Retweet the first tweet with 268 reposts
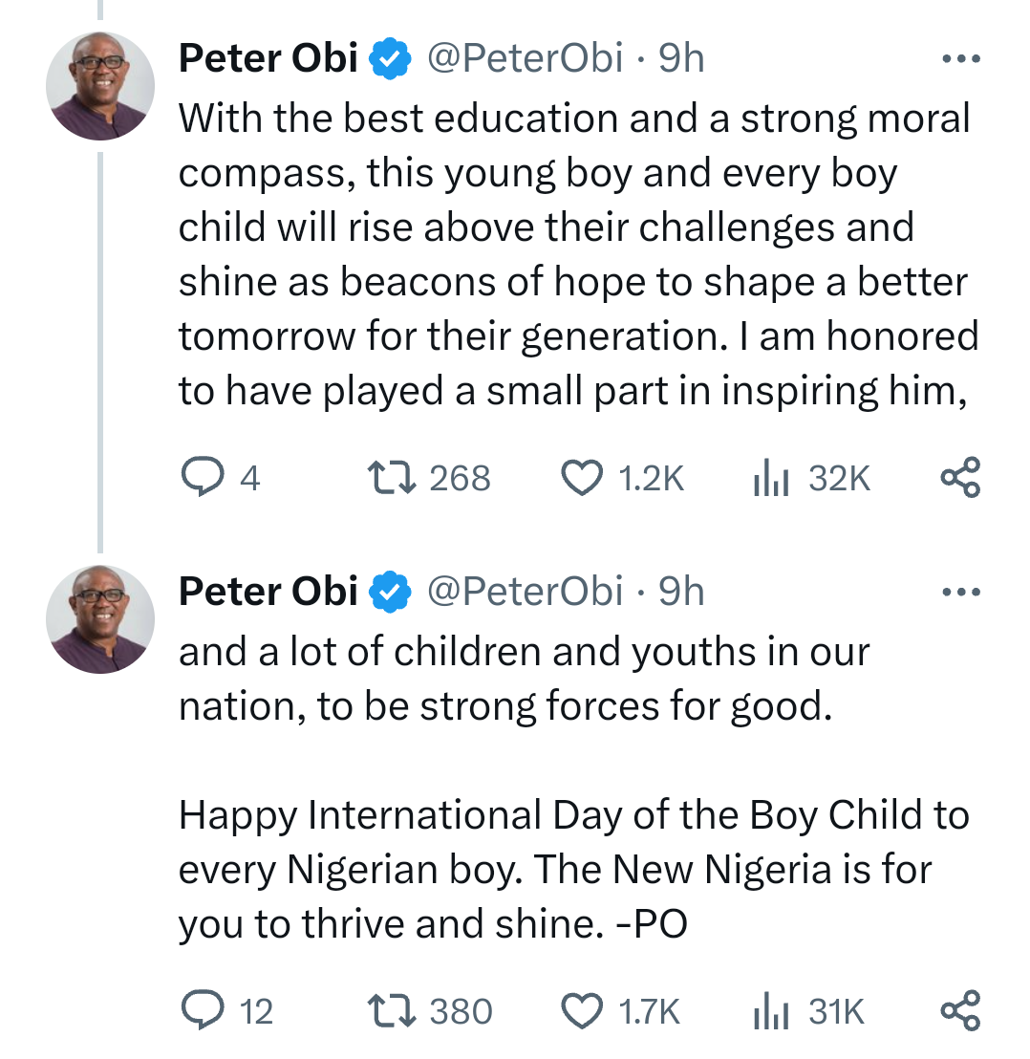The width and height of the screenshot is (1030, 1059). click(x=390, y=477)
